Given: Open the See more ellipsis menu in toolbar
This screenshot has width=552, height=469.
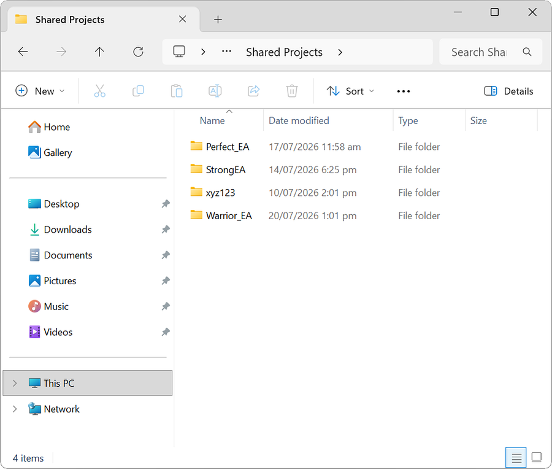Looking at the screenshot, I should click(x=404, y=91).
